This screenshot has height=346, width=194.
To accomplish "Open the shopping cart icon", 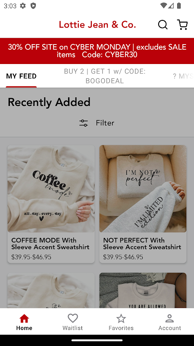I will coord(182,25).
